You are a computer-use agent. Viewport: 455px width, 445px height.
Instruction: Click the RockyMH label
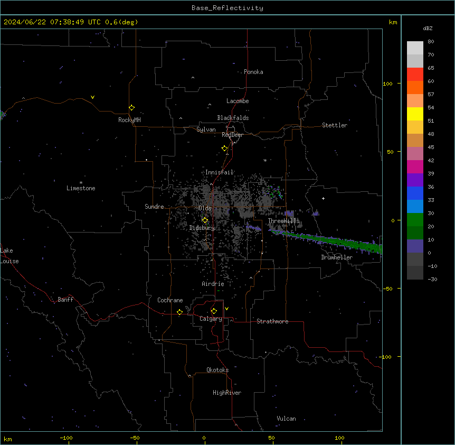(129, 120)
